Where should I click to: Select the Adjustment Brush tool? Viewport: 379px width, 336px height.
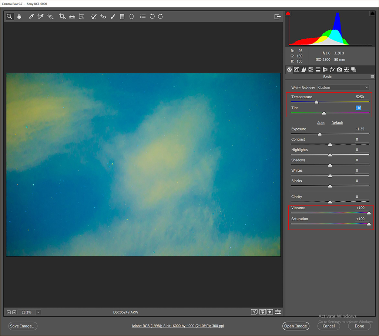[x=113, y=16]
